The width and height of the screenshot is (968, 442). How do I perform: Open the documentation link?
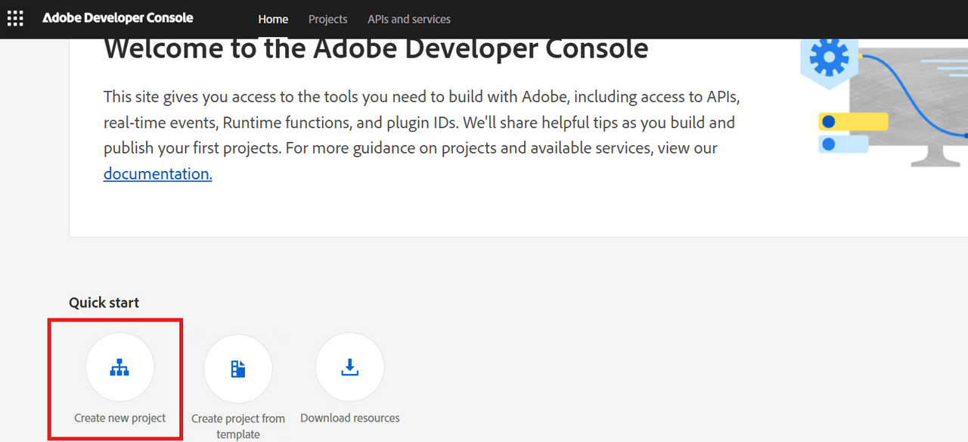157,173
